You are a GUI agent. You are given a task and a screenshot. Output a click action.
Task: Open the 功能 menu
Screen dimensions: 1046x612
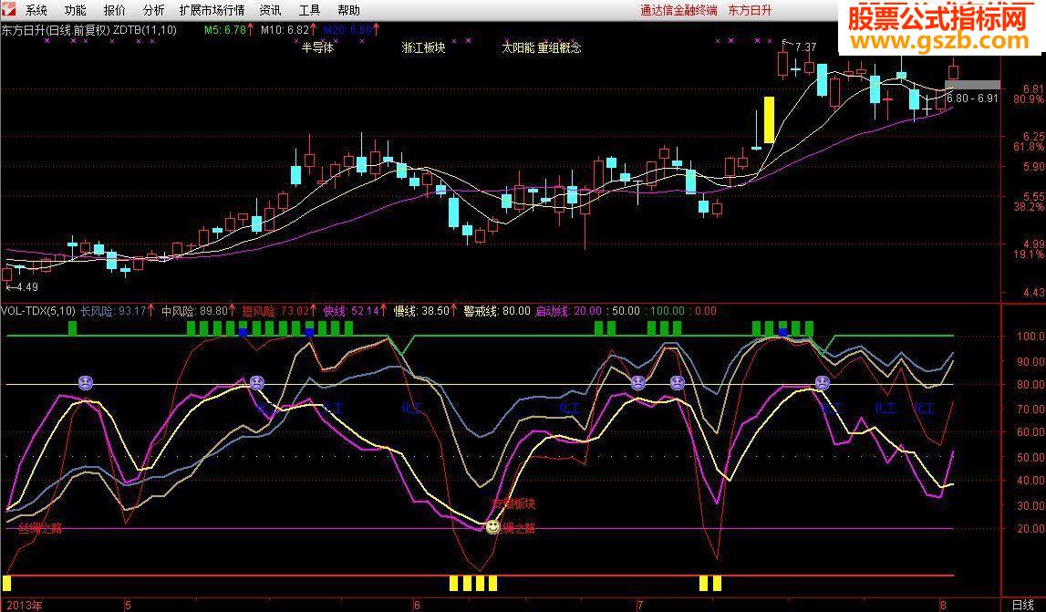pos(76,10)
